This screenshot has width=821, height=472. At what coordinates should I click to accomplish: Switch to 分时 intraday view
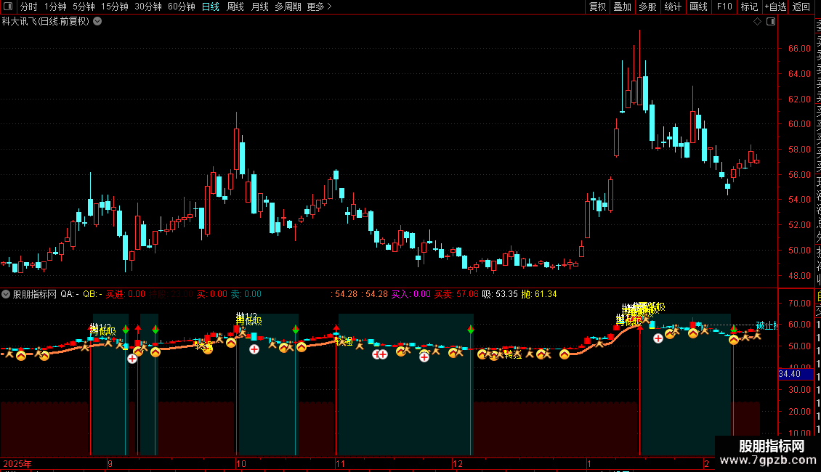click(29, 7)
